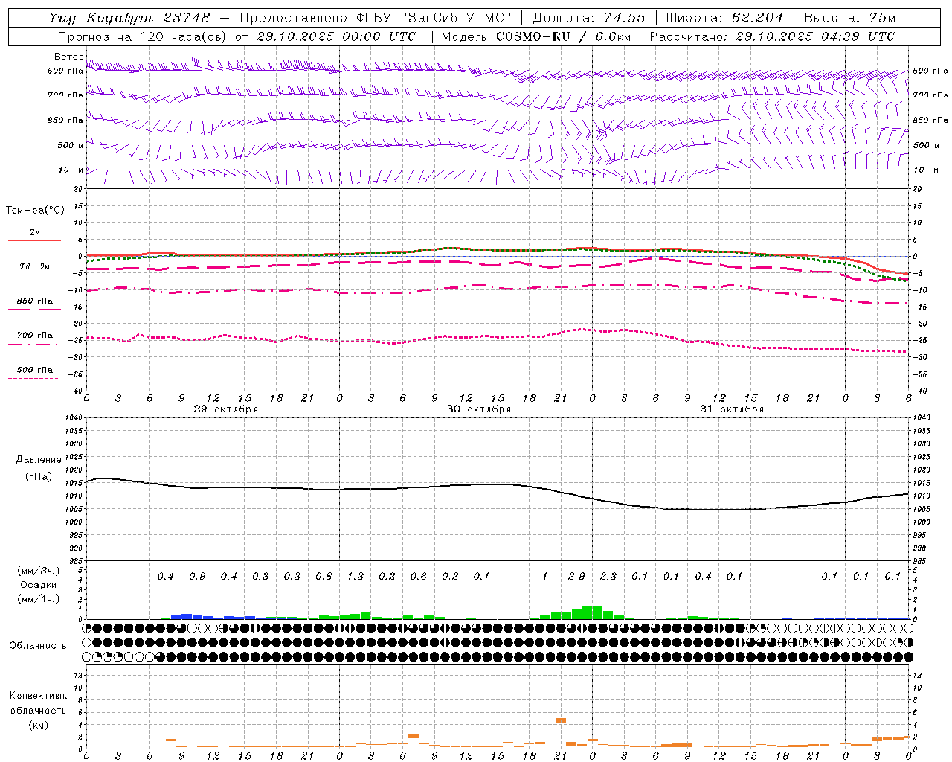The width and height of the screenshot is (952, 762).
Task: Click the 31 октября date label
Action: pyautogui.click(x=731, y=409)
